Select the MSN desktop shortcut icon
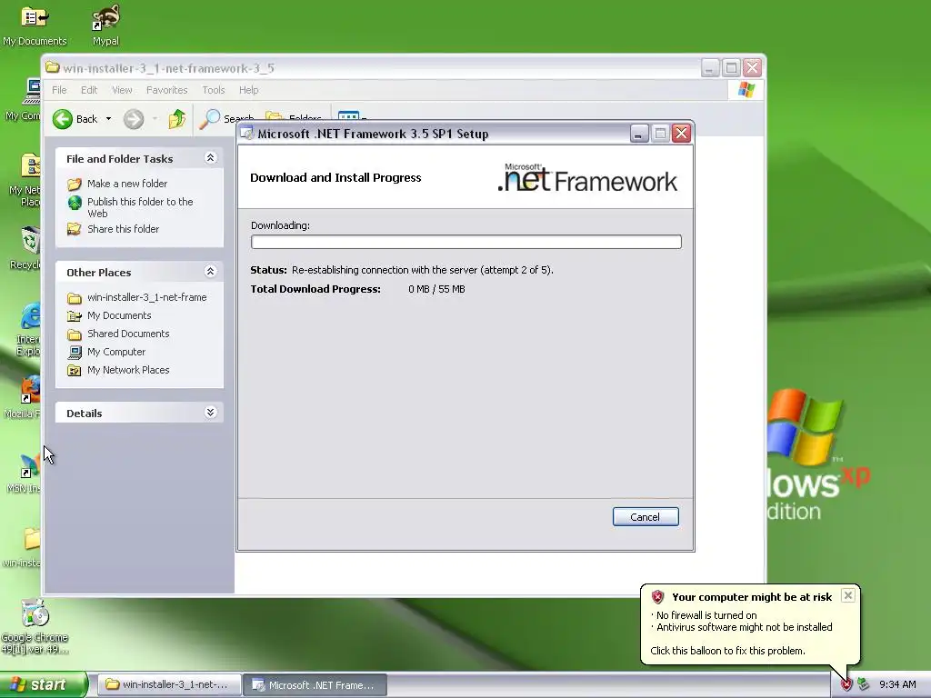This screenshot has height=698, width=931. click(x=25, y=473)
